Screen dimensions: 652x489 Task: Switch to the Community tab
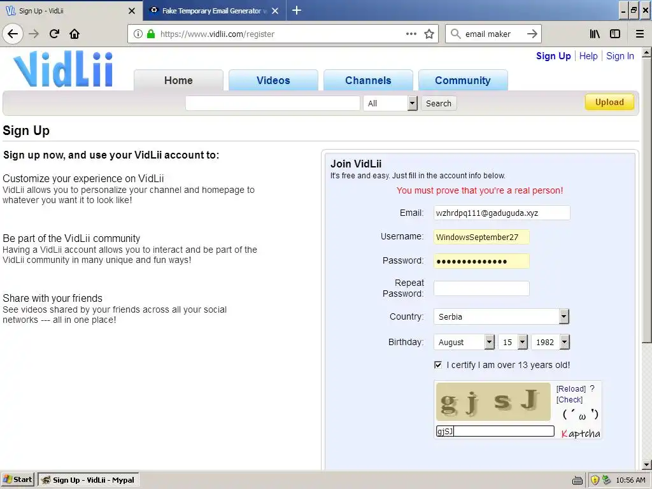[x=463, y=80]
